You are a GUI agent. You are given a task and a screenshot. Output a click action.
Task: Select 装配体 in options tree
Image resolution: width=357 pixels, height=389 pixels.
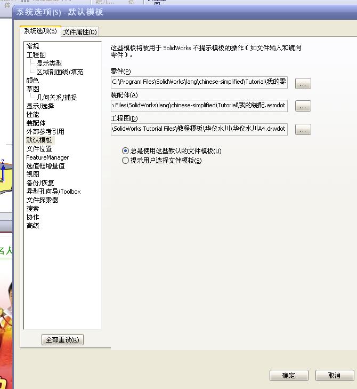click(x=36, y=123)
